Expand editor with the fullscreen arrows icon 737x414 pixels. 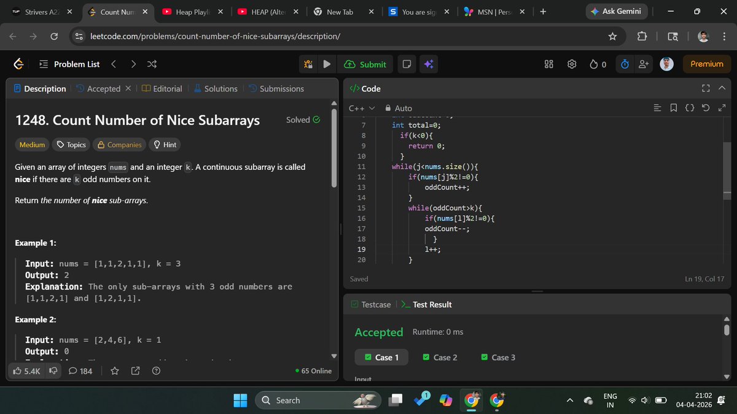point(722,108)
